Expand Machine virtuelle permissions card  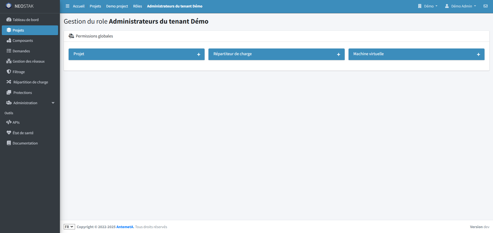[478, 54]
